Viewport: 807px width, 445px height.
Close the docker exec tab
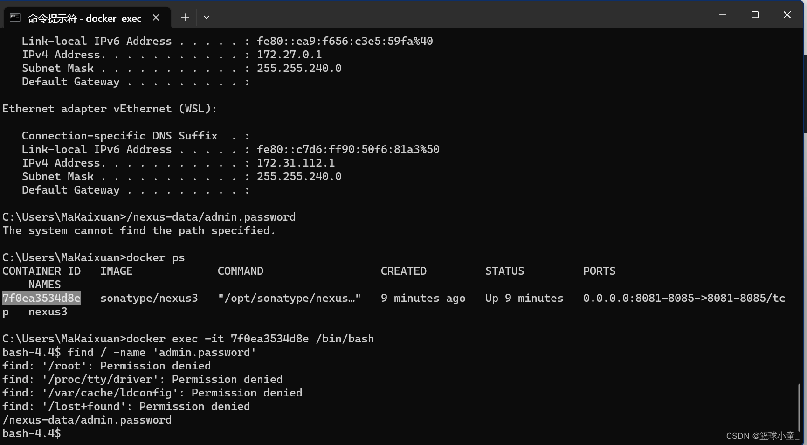156,18
